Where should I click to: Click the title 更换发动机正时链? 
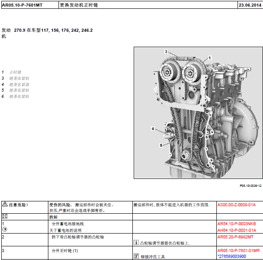click(x=79, y=5)
